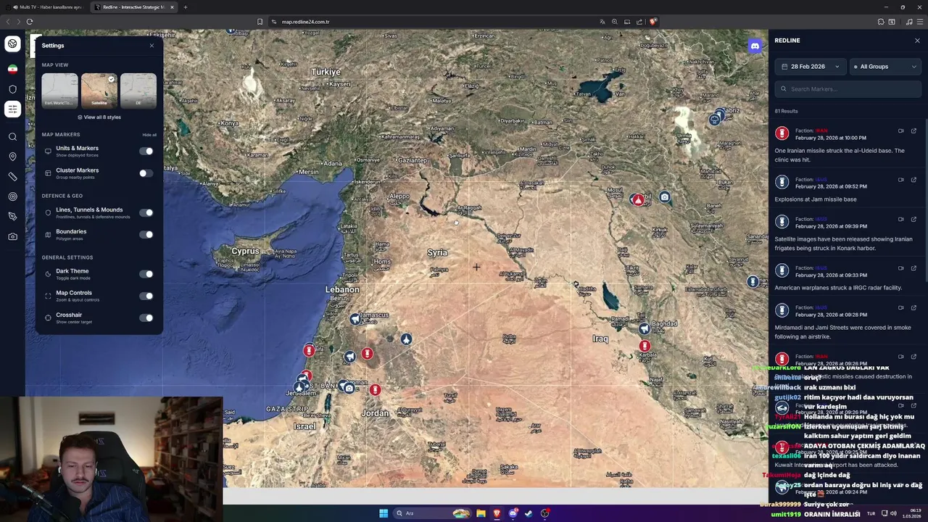Click the taskbar Ara search box
This screenshot has width=928, height=522.
pos(432,513)
